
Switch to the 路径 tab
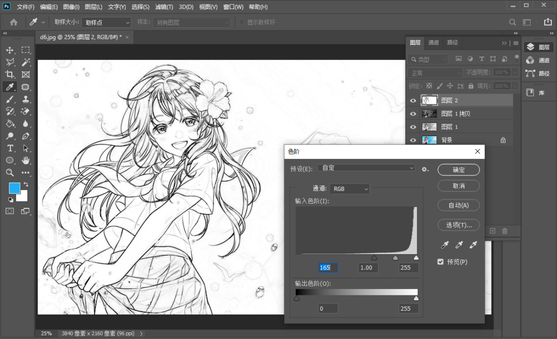click(452, 43)
